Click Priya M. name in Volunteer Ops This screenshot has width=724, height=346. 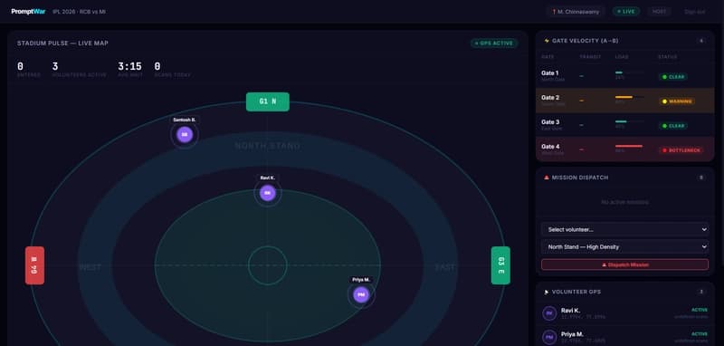point(572,334)
